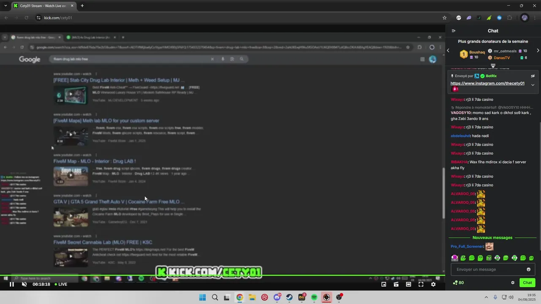The width and height of the screenshot is (541, 304).
Task: Jump to Nouveaux messages
Action: (x=492, y=238)
